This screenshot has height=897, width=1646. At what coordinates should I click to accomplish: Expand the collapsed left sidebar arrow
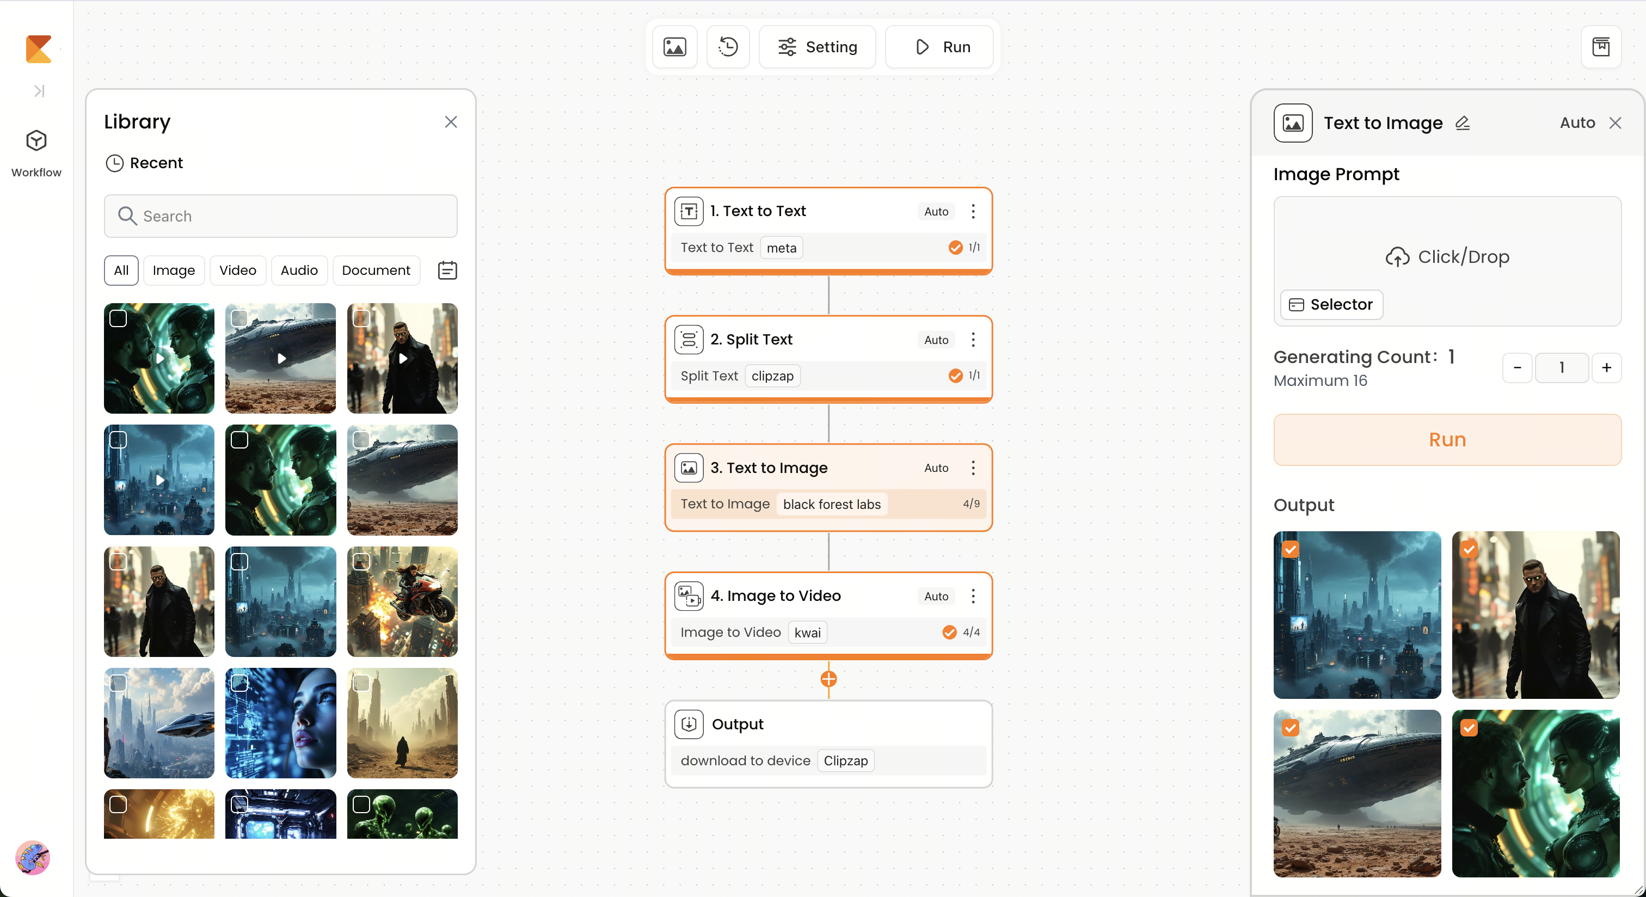tap(39, 91)
